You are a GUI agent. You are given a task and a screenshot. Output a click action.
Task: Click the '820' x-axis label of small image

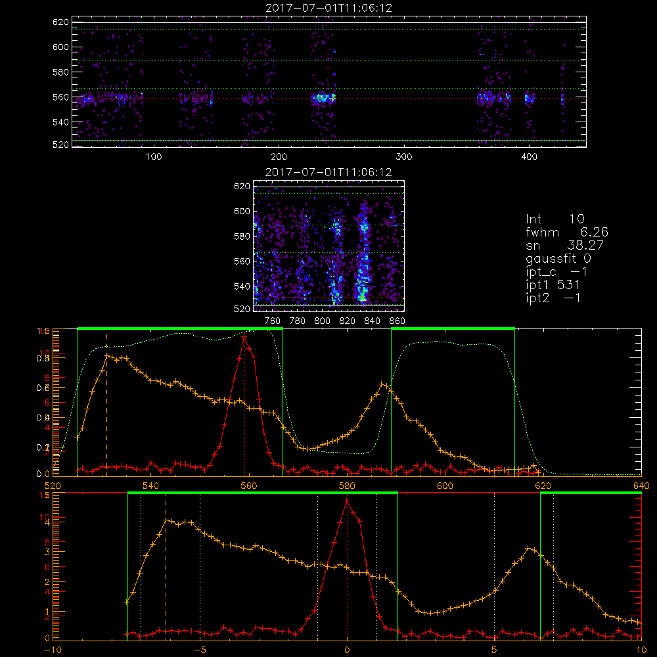[x=348, y=321]
